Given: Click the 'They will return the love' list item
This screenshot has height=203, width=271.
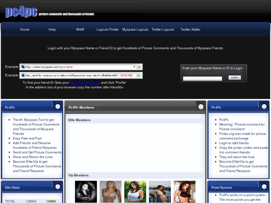Looking at the screenshot, I should 237,157.
